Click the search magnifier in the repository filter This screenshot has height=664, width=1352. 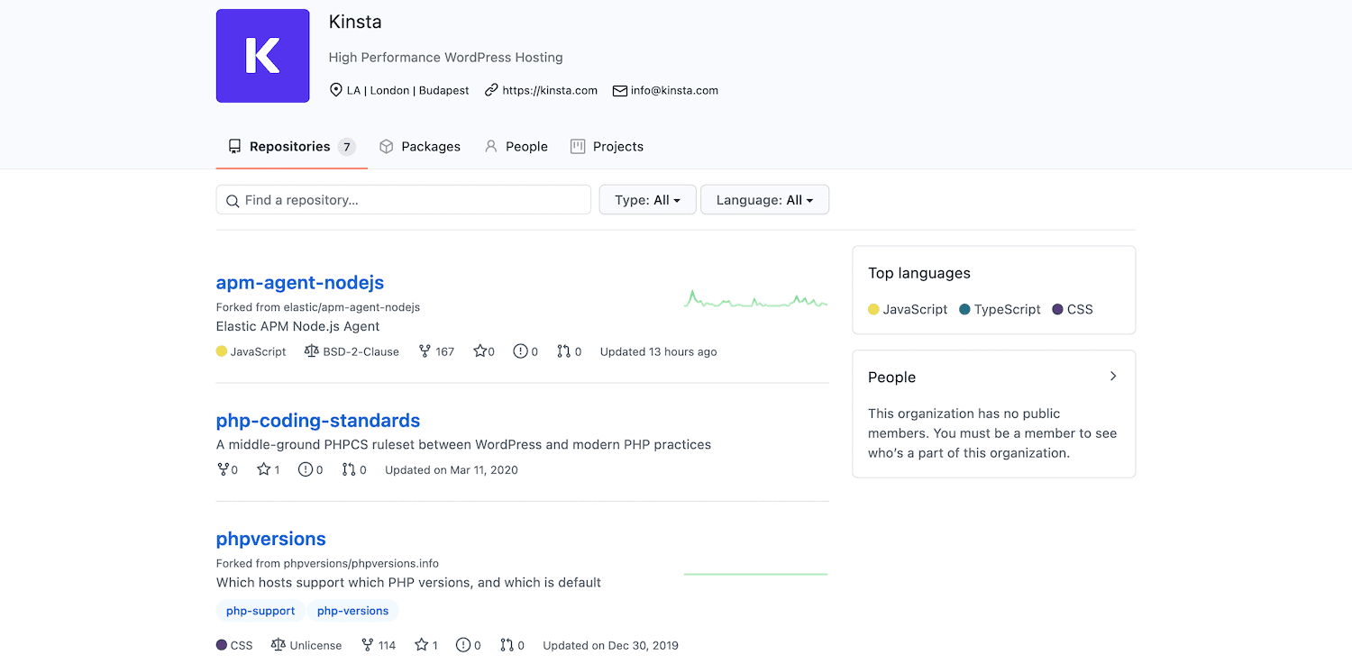point(233,200)
